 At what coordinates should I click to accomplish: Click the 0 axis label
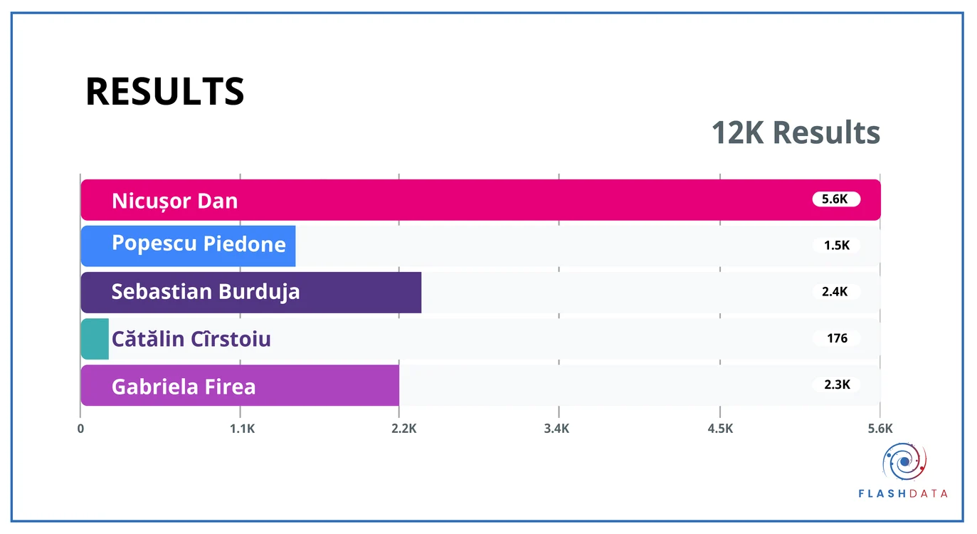(x=80, y=429)
